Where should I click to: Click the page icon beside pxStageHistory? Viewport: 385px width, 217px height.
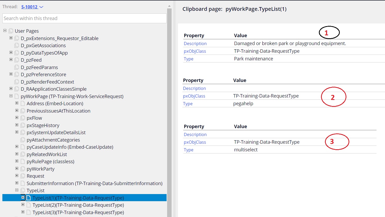coord(22,125)
